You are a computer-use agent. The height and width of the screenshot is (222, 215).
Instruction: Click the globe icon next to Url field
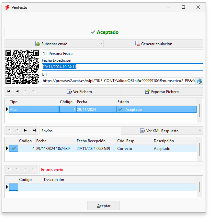click(199, 81)
